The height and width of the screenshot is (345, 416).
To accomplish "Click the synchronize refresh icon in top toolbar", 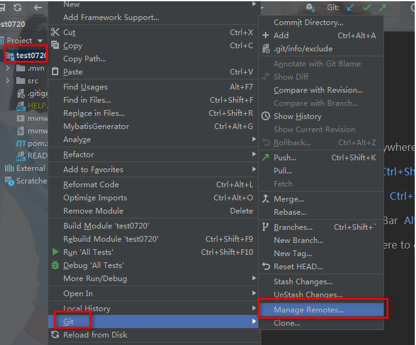I will coord(17,8).
